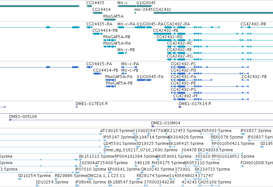Click the CG42492 gene label
This screenshot has width=273, height=187.
click(x=162, y=10)
